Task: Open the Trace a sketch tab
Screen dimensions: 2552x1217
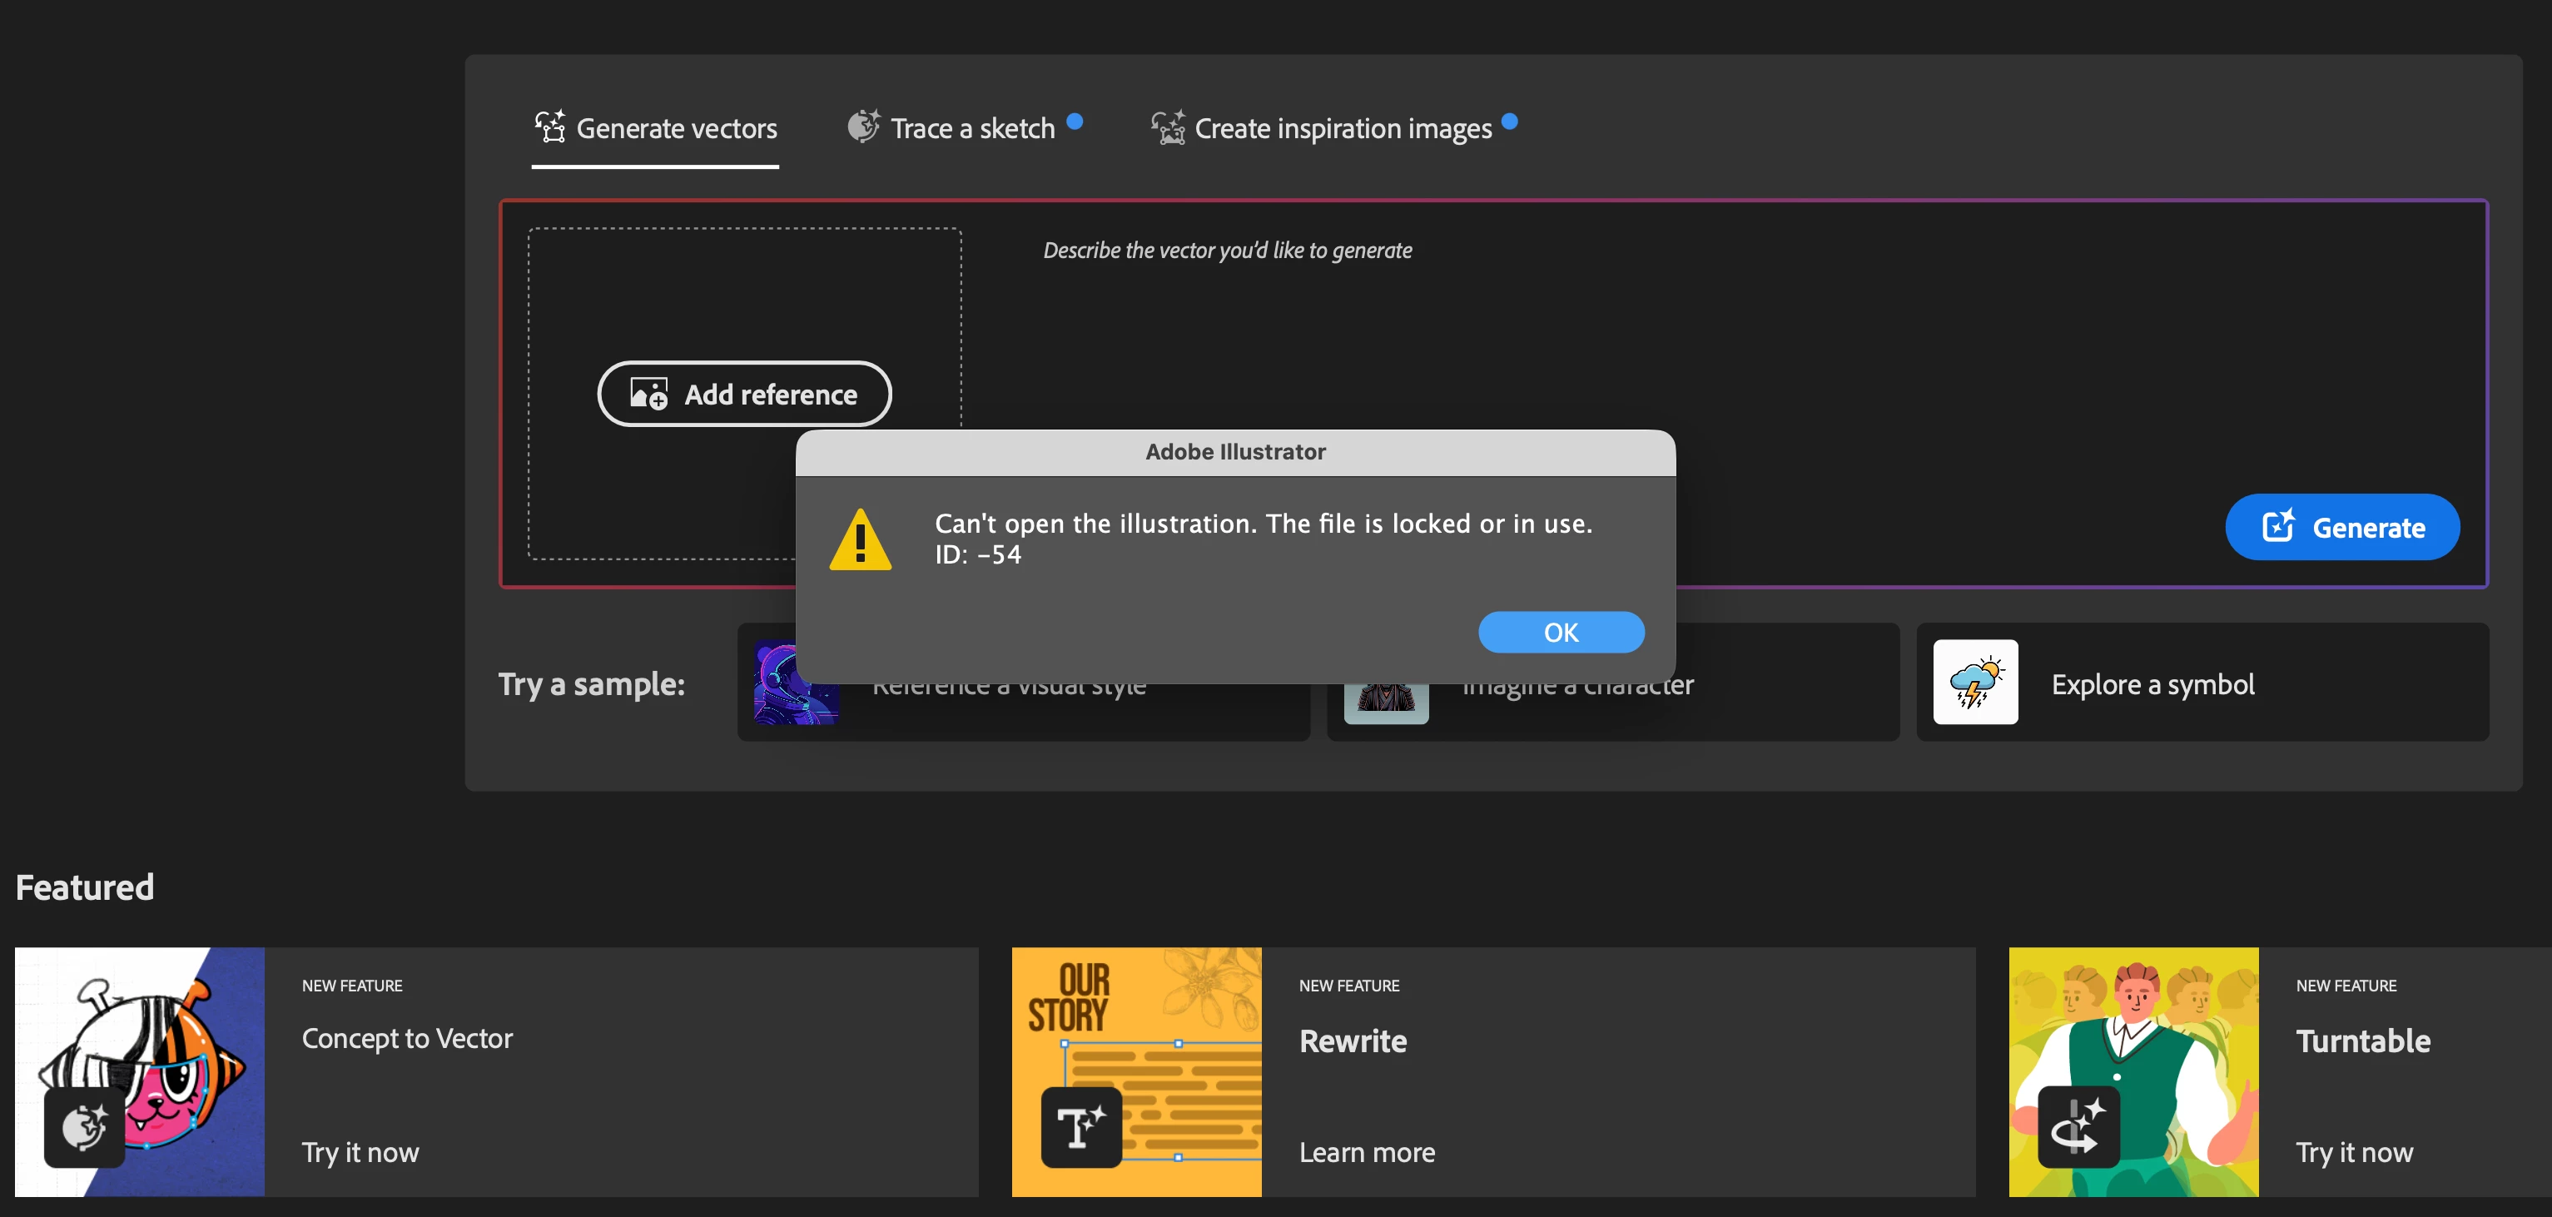Action: tap(964, 129)
